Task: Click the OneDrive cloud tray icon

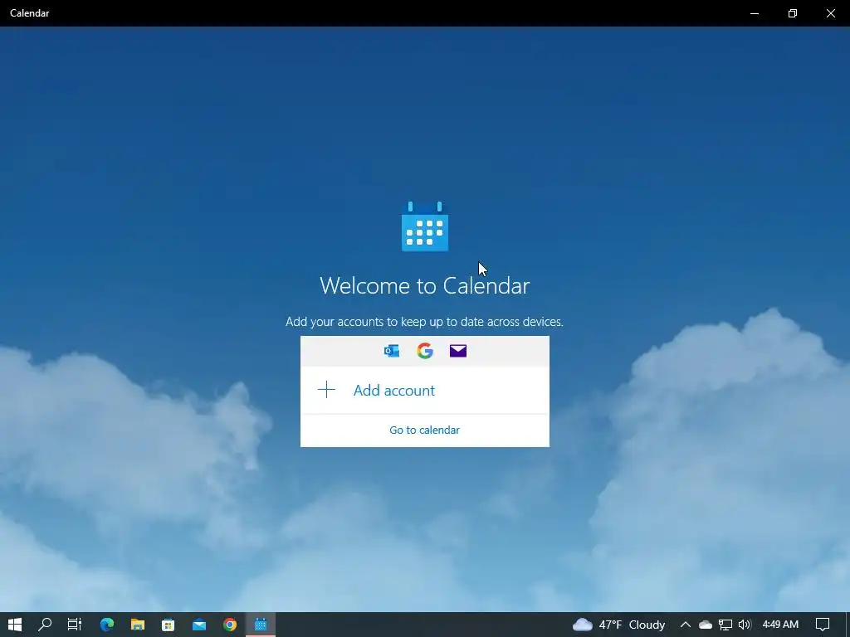Action: (x=706, y=625)
